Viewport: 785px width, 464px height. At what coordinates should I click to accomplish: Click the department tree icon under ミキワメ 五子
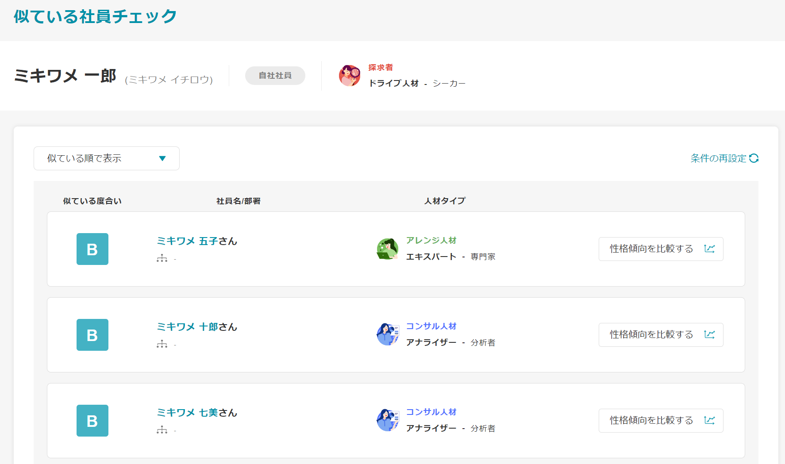pos(162,258)
